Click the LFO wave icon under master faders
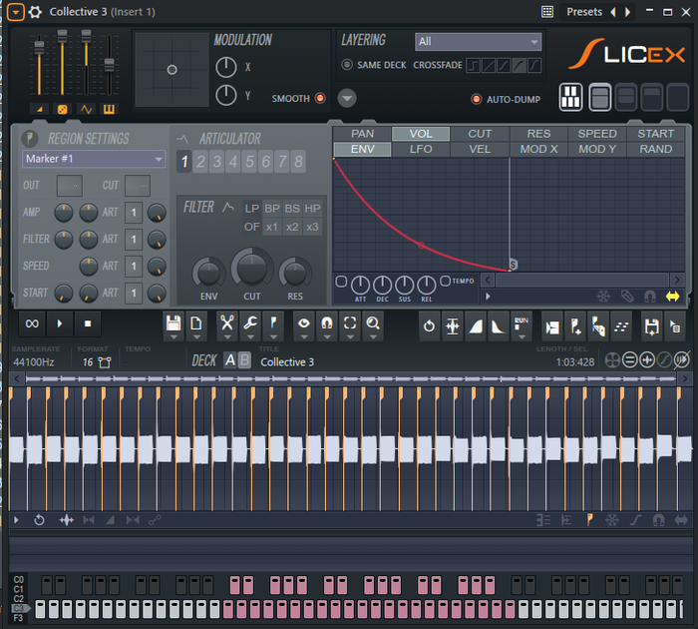Viewport: 698px width, 629px height. point(86,109)
